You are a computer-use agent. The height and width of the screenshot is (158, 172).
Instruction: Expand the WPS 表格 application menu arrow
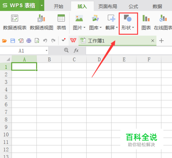[x=42, y=6]
